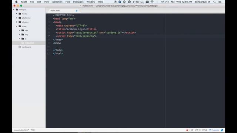Open the Selection menu
This screenshot has height=133, width=237.
pos(57,2)
